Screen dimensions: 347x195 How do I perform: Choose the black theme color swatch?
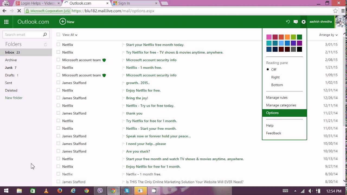[299, 49]
